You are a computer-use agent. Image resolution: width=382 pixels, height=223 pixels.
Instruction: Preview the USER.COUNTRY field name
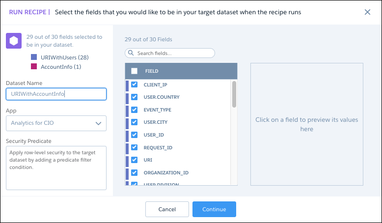pos(162,97)
